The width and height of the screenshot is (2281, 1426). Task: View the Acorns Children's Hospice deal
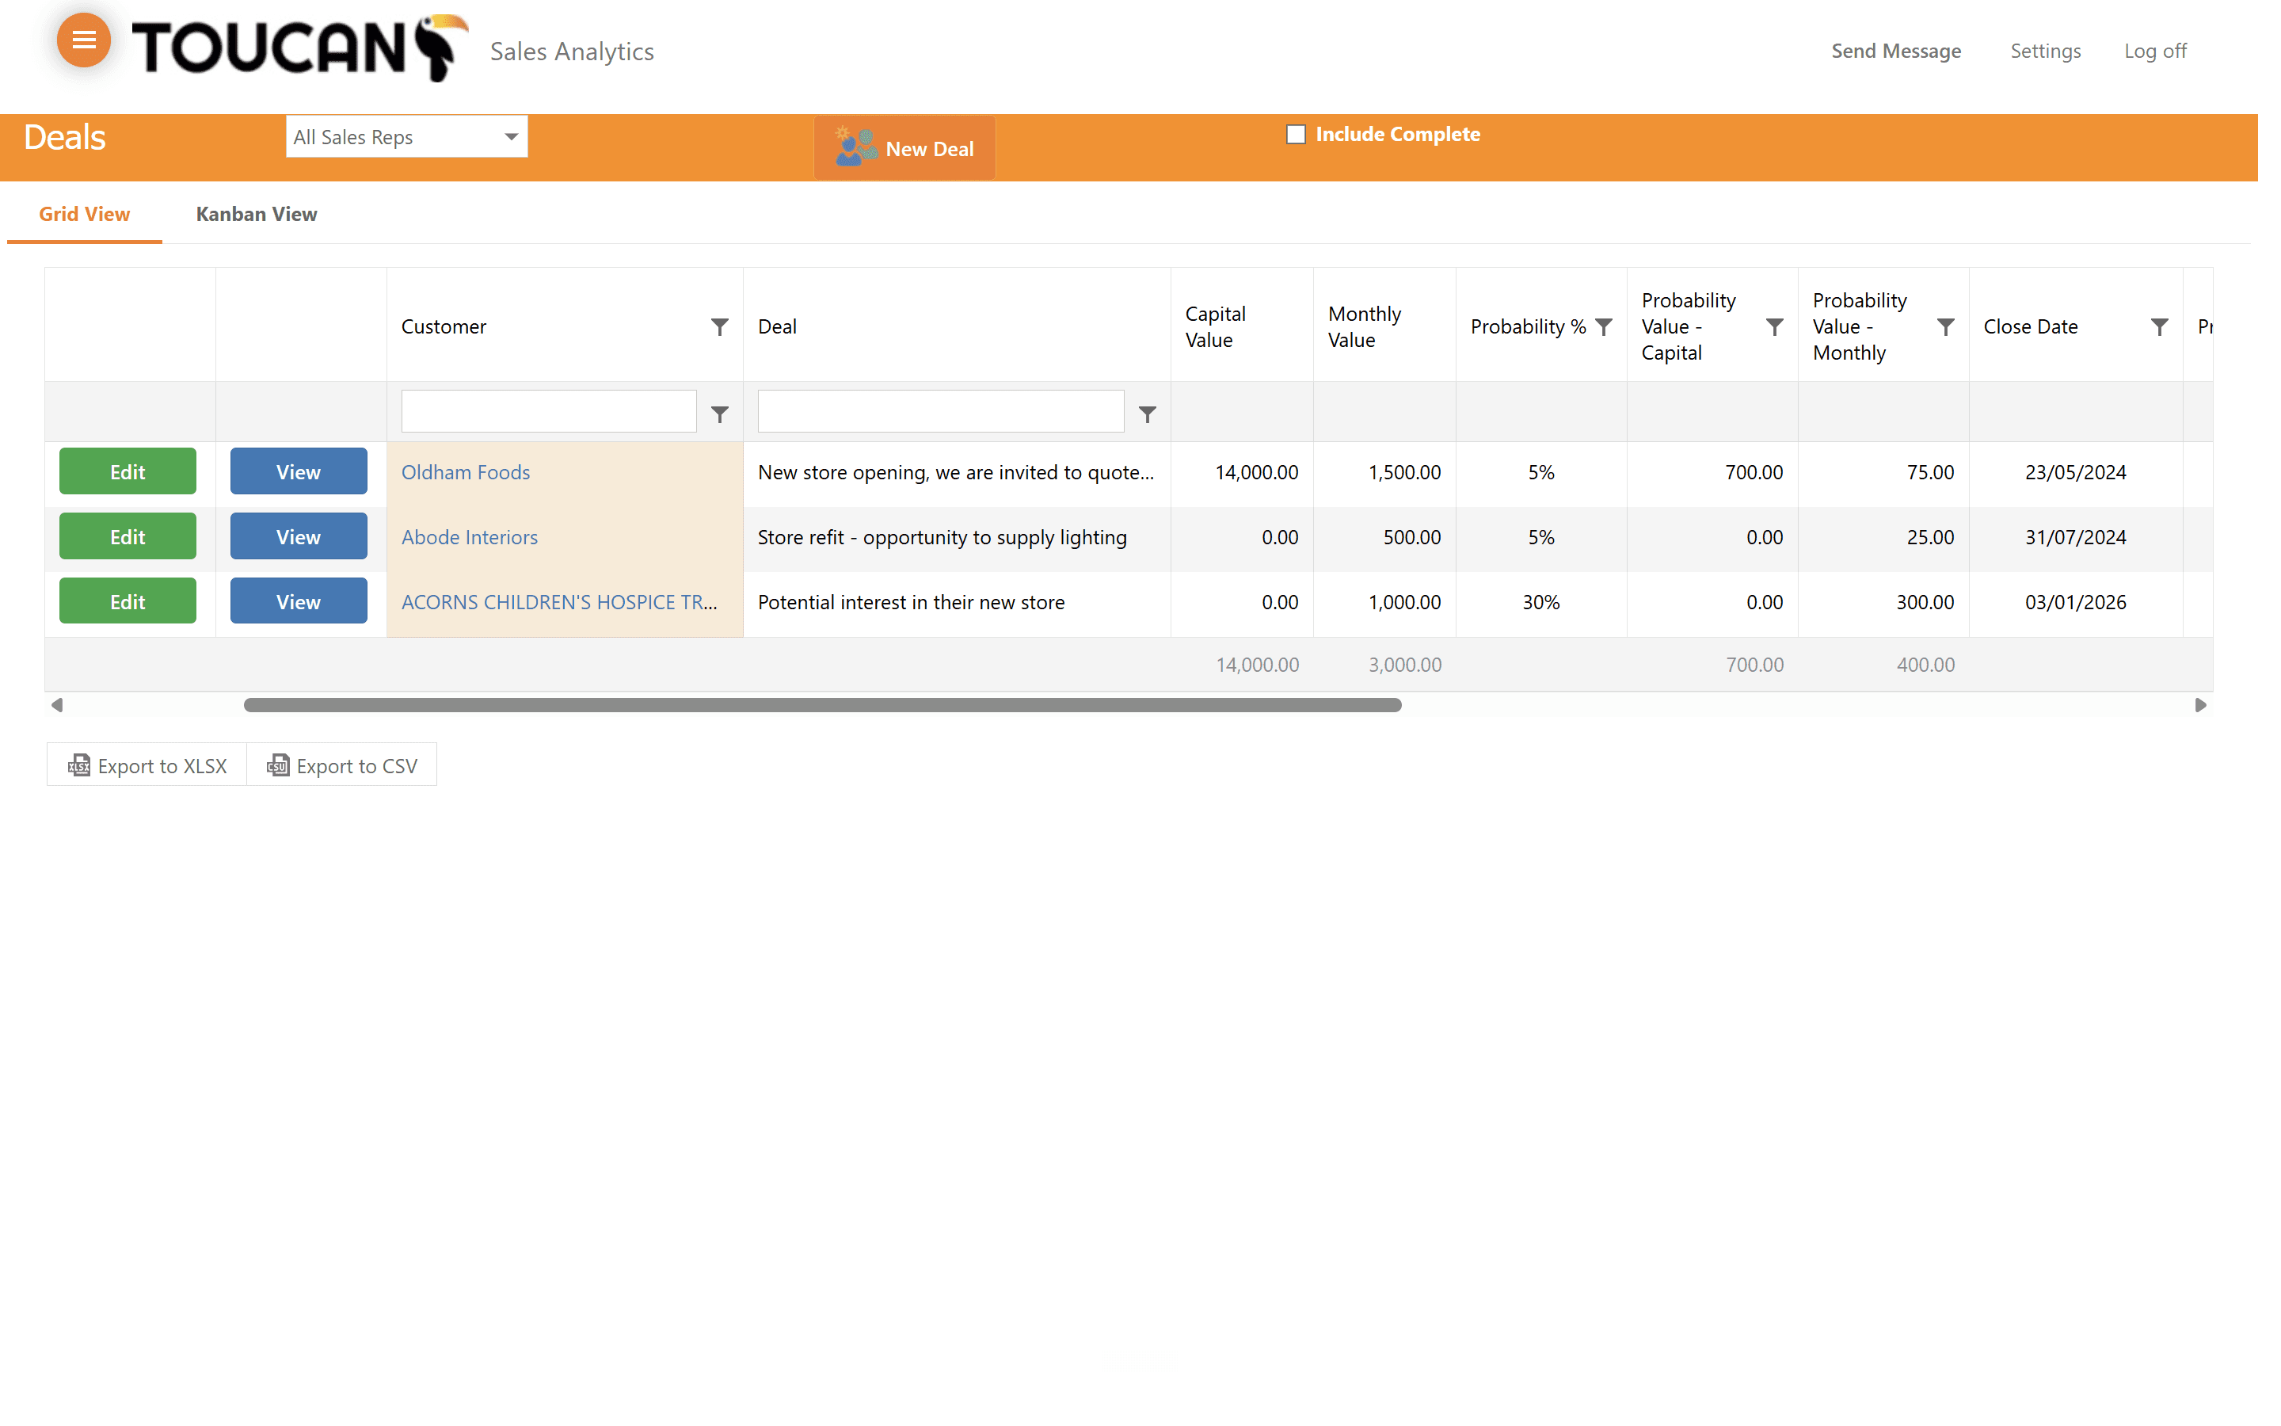coord(298,602)
